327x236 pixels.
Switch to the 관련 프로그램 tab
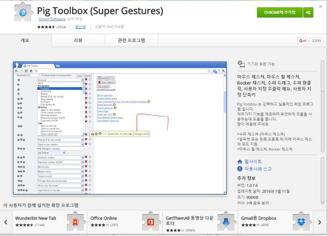pos(132,40)
